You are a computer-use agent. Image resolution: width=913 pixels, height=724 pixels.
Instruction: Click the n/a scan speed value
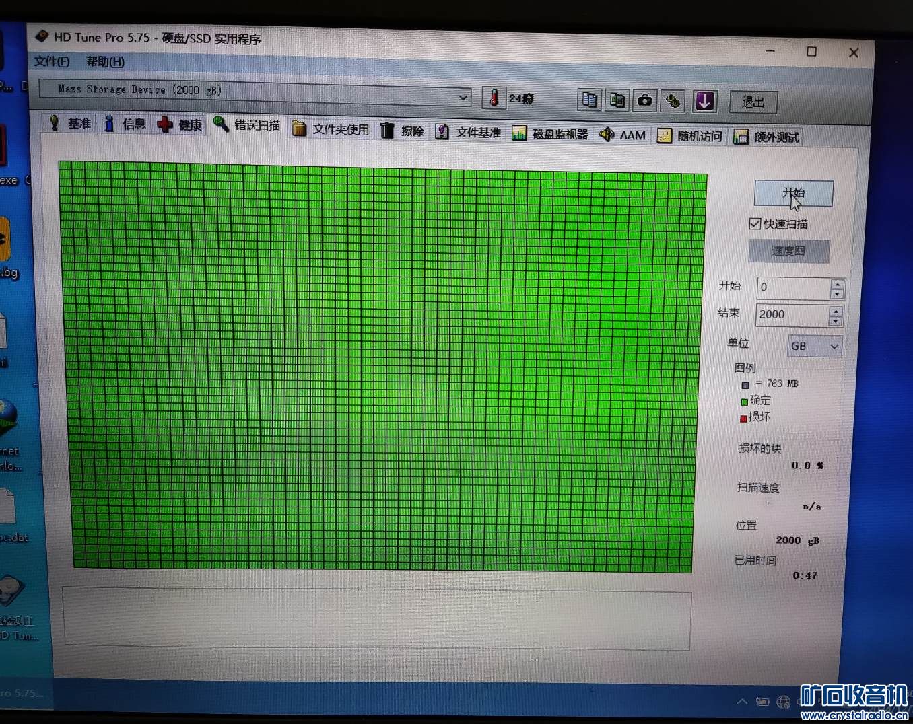click(812, 506)
